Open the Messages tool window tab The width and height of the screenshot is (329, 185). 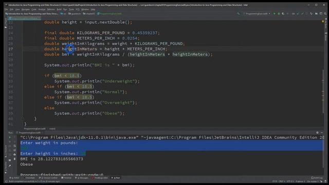(x=81, y=178)
